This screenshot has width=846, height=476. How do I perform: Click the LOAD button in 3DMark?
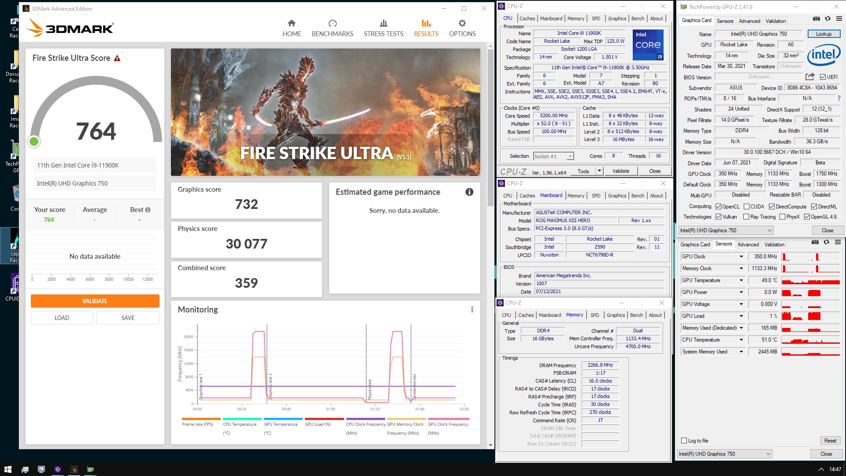[x=62, y=318]
